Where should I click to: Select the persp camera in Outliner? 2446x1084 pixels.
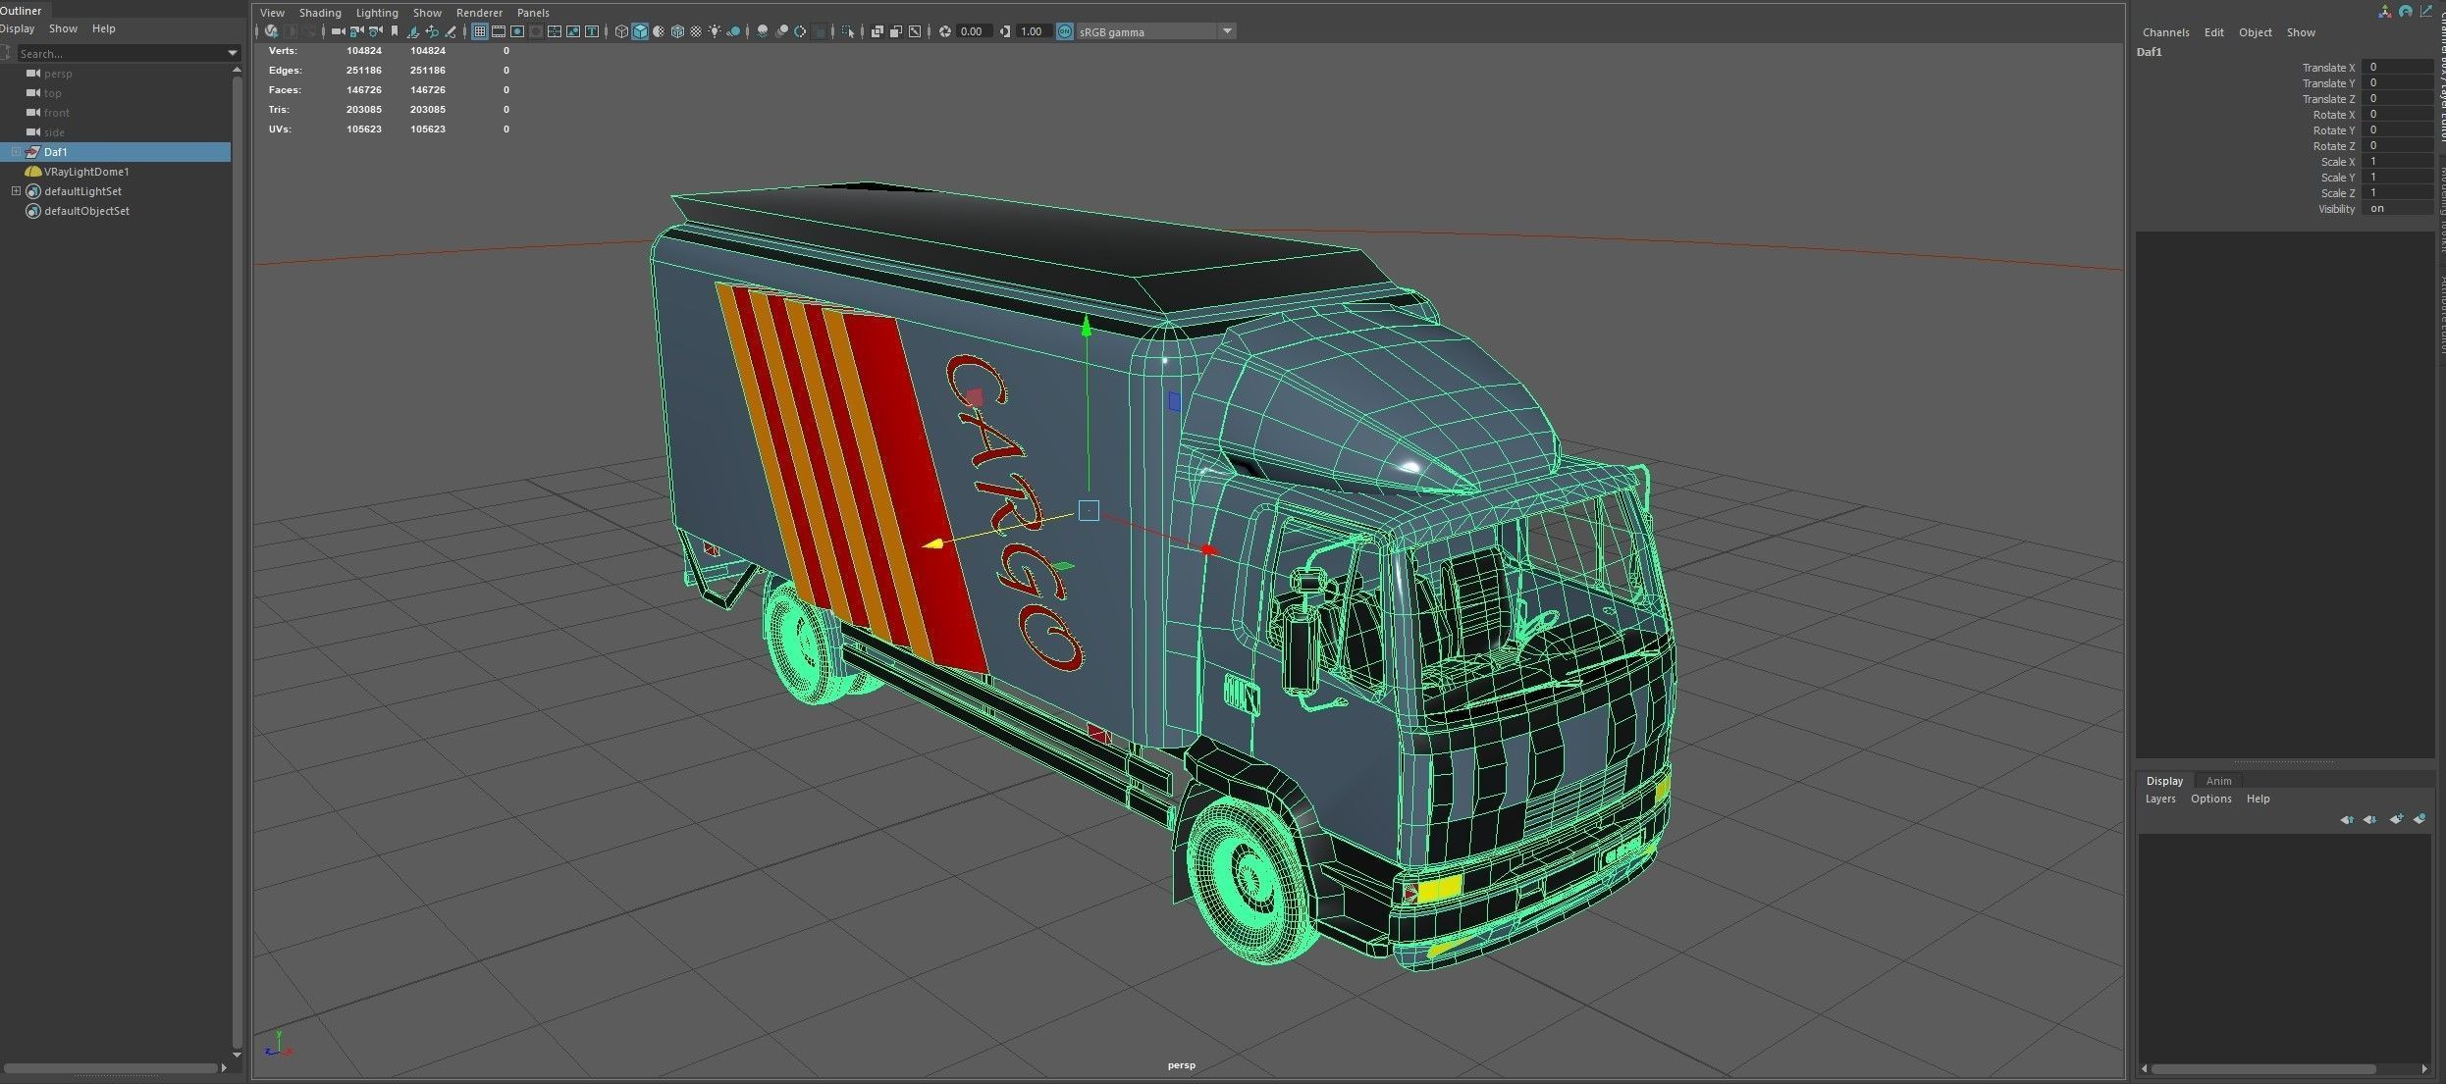(x=58, y=74)
